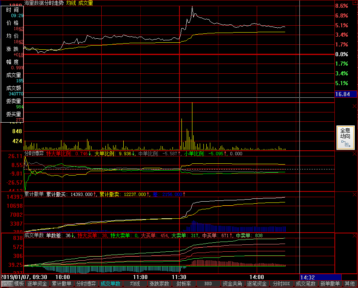Show the 资金夹角 indicator
This screenshot has width=358, height=288.
pos(233,284)
